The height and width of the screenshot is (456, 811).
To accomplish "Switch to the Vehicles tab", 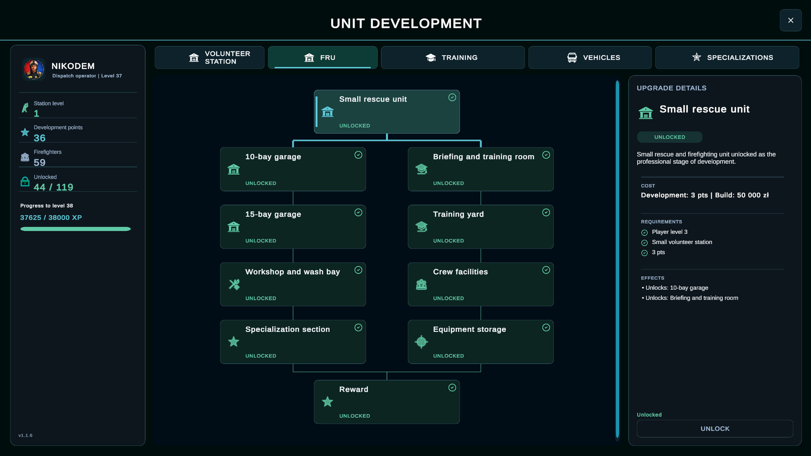I will pos(590,57).
